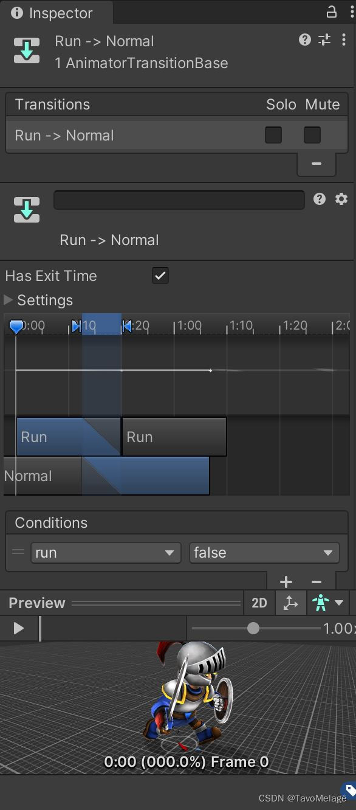Click the avatar figure icon in Preview toolbar
Screen dimensions: 356x810
[x=321, y=603]
